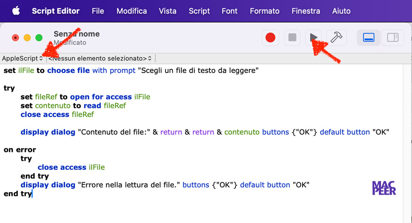Viewport: 412px width, 223px height.
Task: Place cursor at end of 'end try' line
Action: (x=32, y=194)
